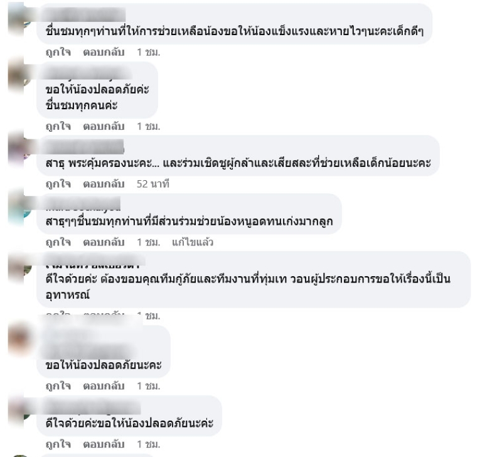Open the 52 นาที timestamp link
The height and width of the screenshot is (457, 502).
pos(153,184)
